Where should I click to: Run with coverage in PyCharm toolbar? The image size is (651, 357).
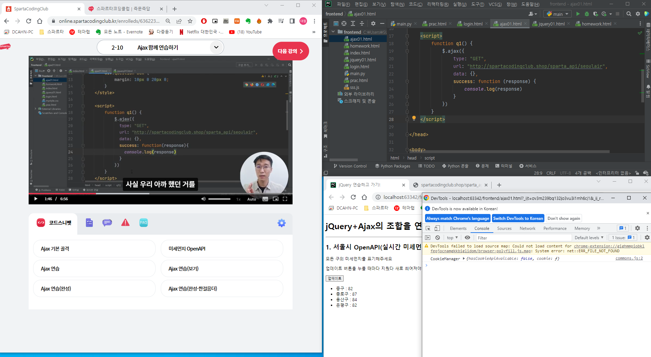(x=595, y=14)
